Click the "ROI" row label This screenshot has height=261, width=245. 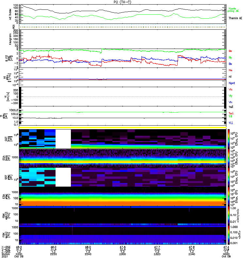point(14,27)
